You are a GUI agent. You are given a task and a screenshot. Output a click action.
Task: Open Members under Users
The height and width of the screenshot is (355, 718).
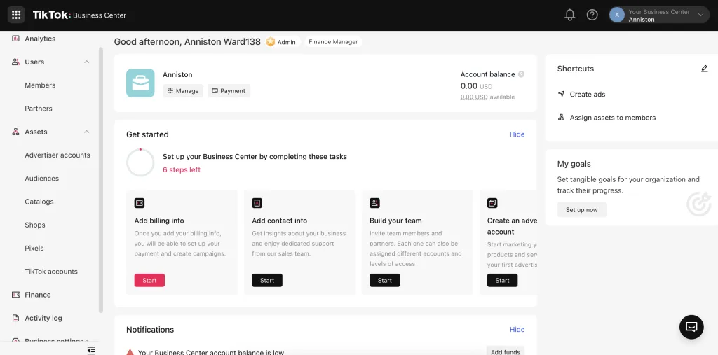click(40, 85)
